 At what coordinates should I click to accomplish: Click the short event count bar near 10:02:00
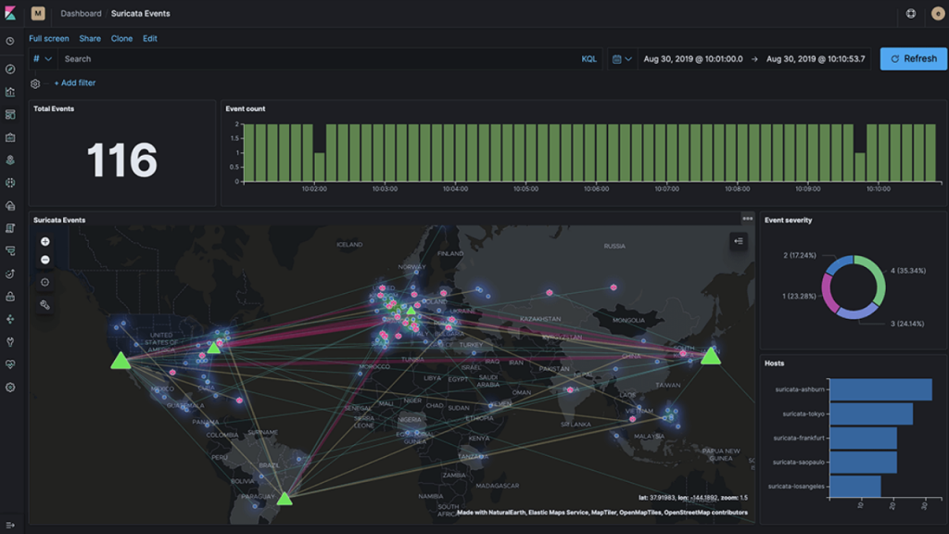(320, 167)
